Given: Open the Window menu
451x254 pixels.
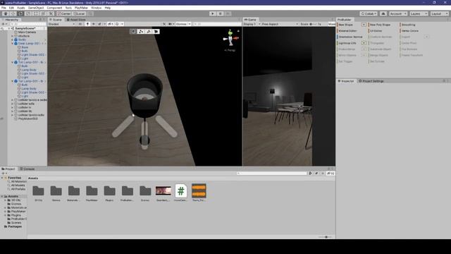Looking at the screenshot, I should pyautogui.click(x=96, y=8).
